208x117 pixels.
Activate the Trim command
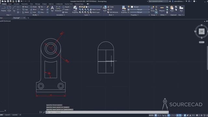[x=41, y=7]
